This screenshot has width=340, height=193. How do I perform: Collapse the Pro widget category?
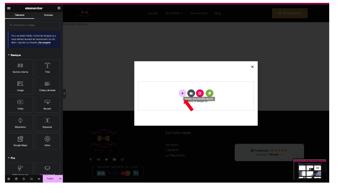click(x=12, y=158)
